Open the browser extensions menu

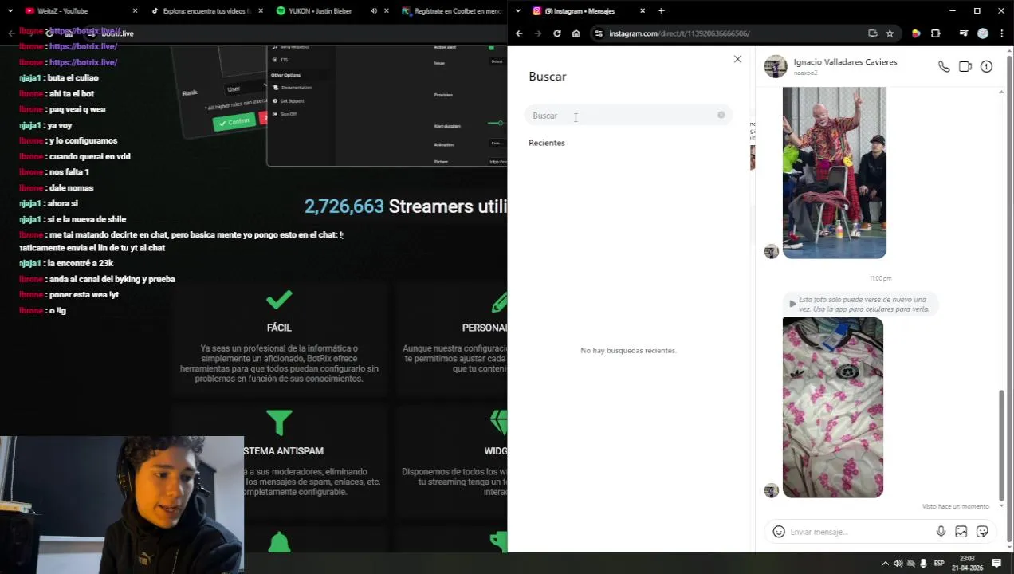pyautogui.click(x=935, y=33)
